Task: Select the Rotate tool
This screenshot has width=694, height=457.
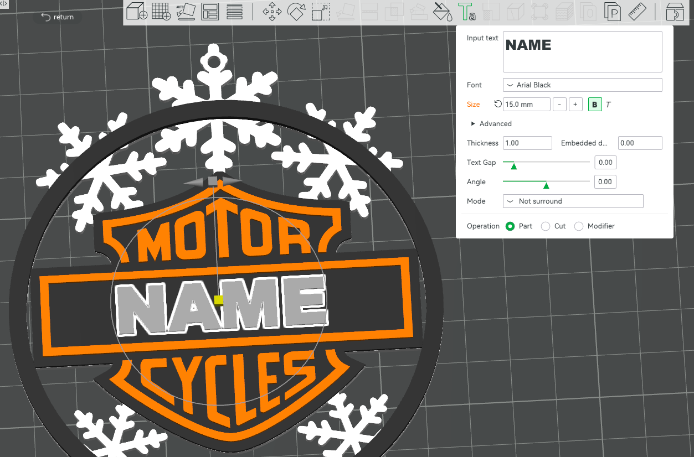Action: click(x=296, y=12)
